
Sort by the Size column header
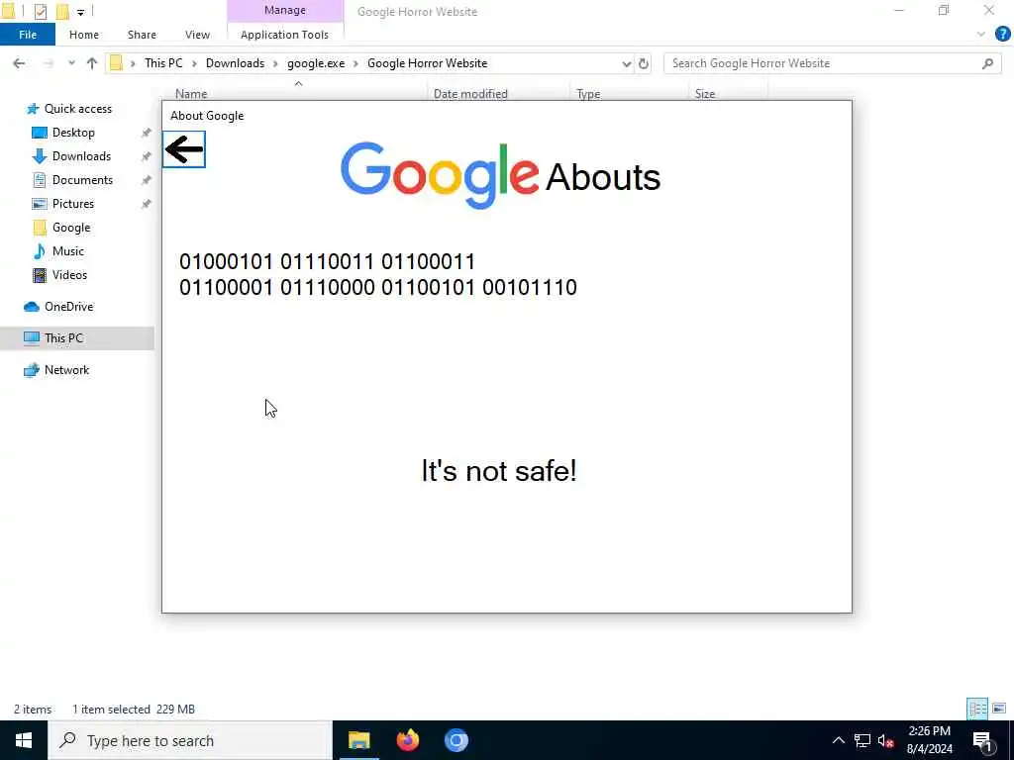(705, 94)
